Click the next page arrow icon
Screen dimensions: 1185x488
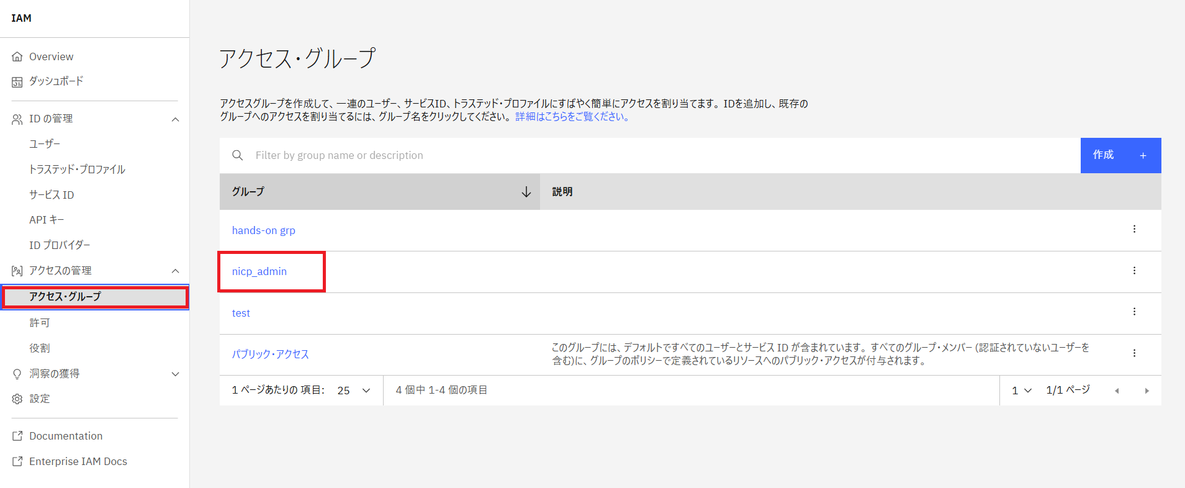[x=1147, y=391]
